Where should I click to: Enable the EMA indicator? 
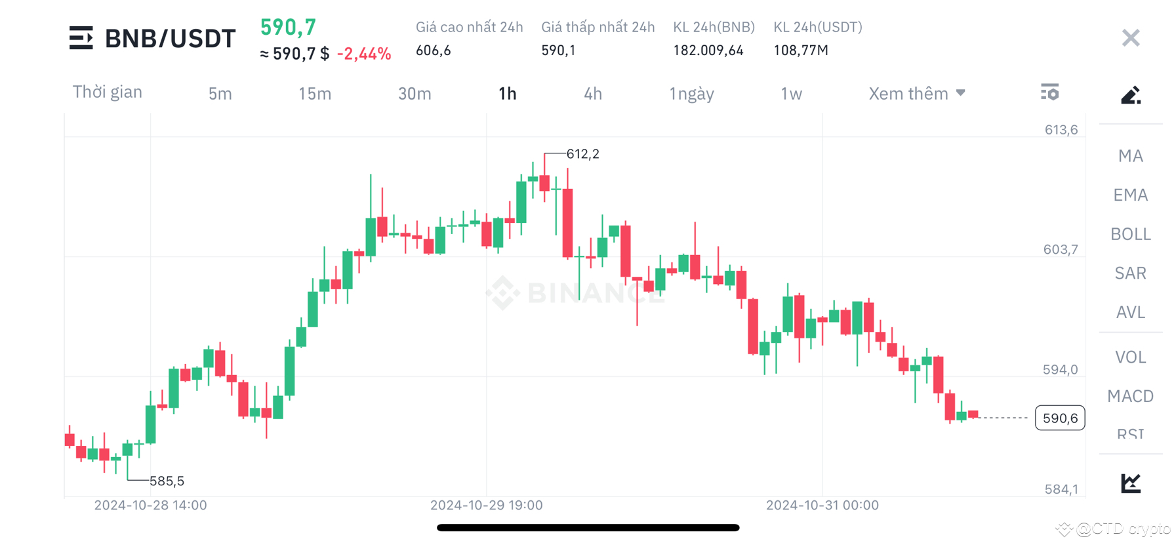pyautogui.click(x=1130, y=195)
